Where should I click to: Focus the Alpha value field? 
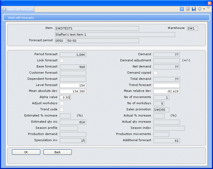coord(65,97)
